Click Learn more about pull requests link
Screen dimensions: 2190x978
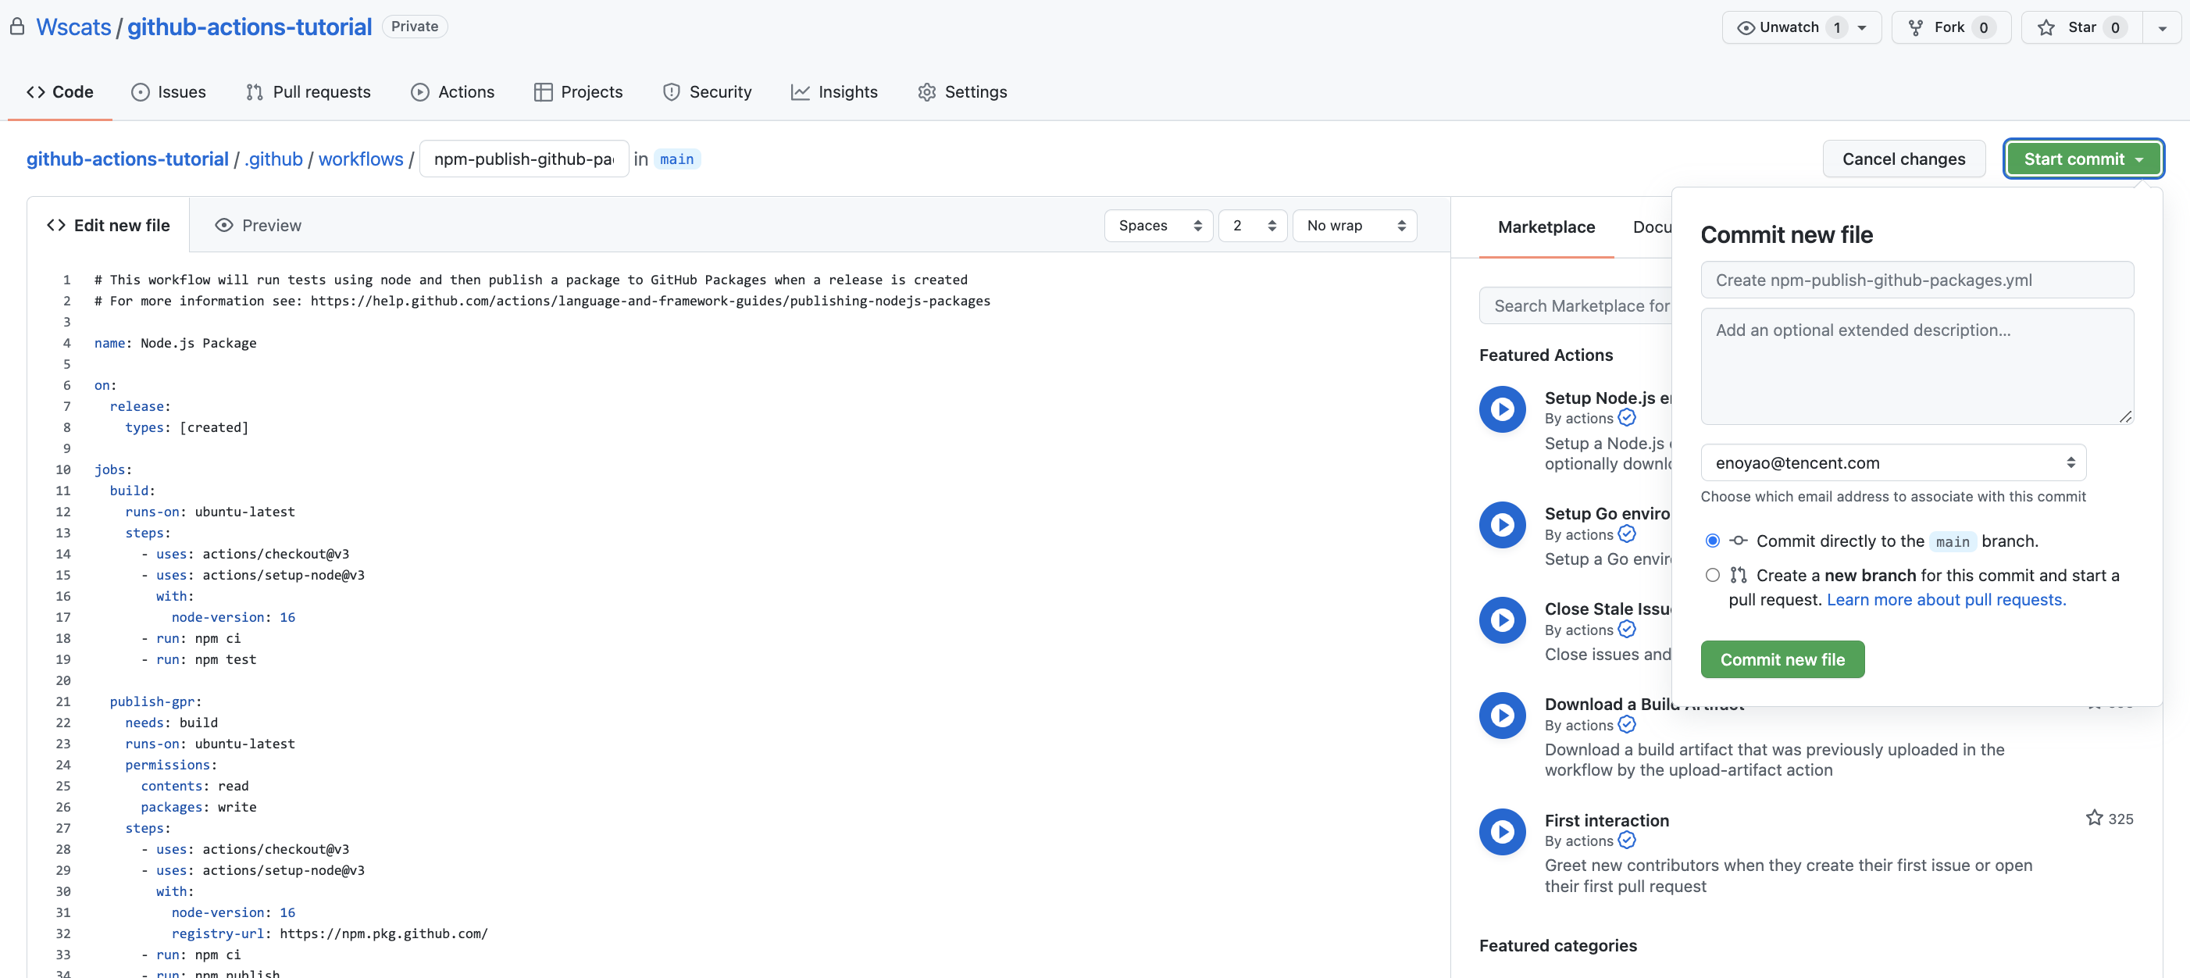1944,599
